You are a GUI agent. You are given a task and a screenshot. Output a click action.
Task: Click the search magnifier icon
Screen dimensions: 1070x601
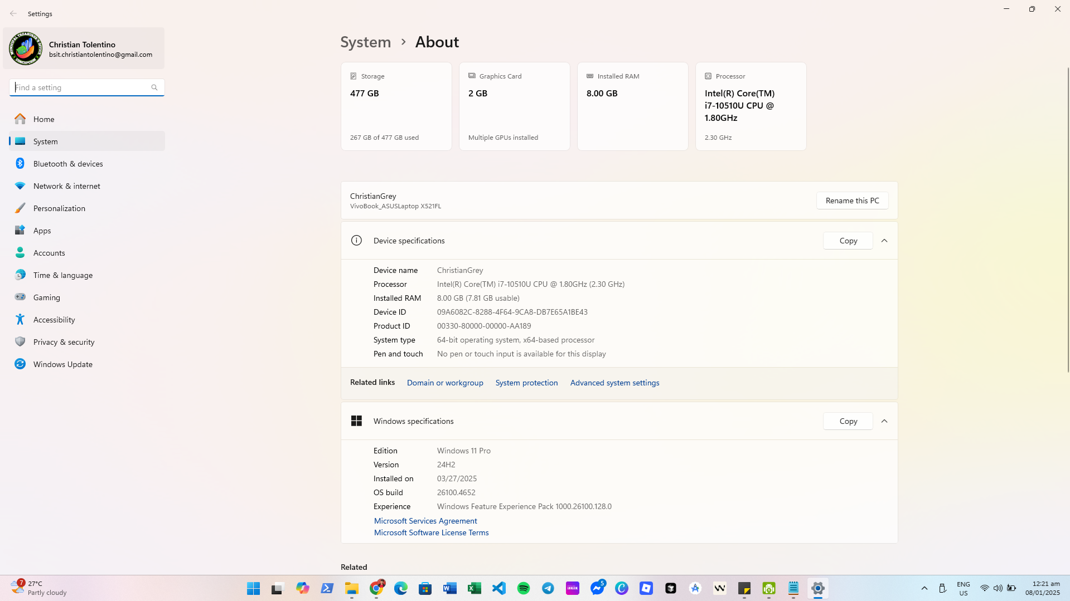coord(154,87)
